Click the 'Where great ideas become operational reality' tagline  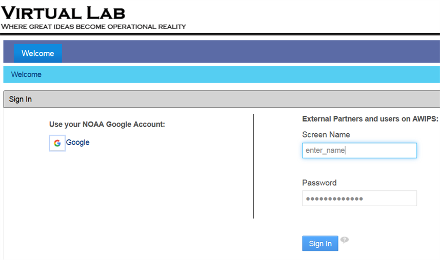(93, 27)
